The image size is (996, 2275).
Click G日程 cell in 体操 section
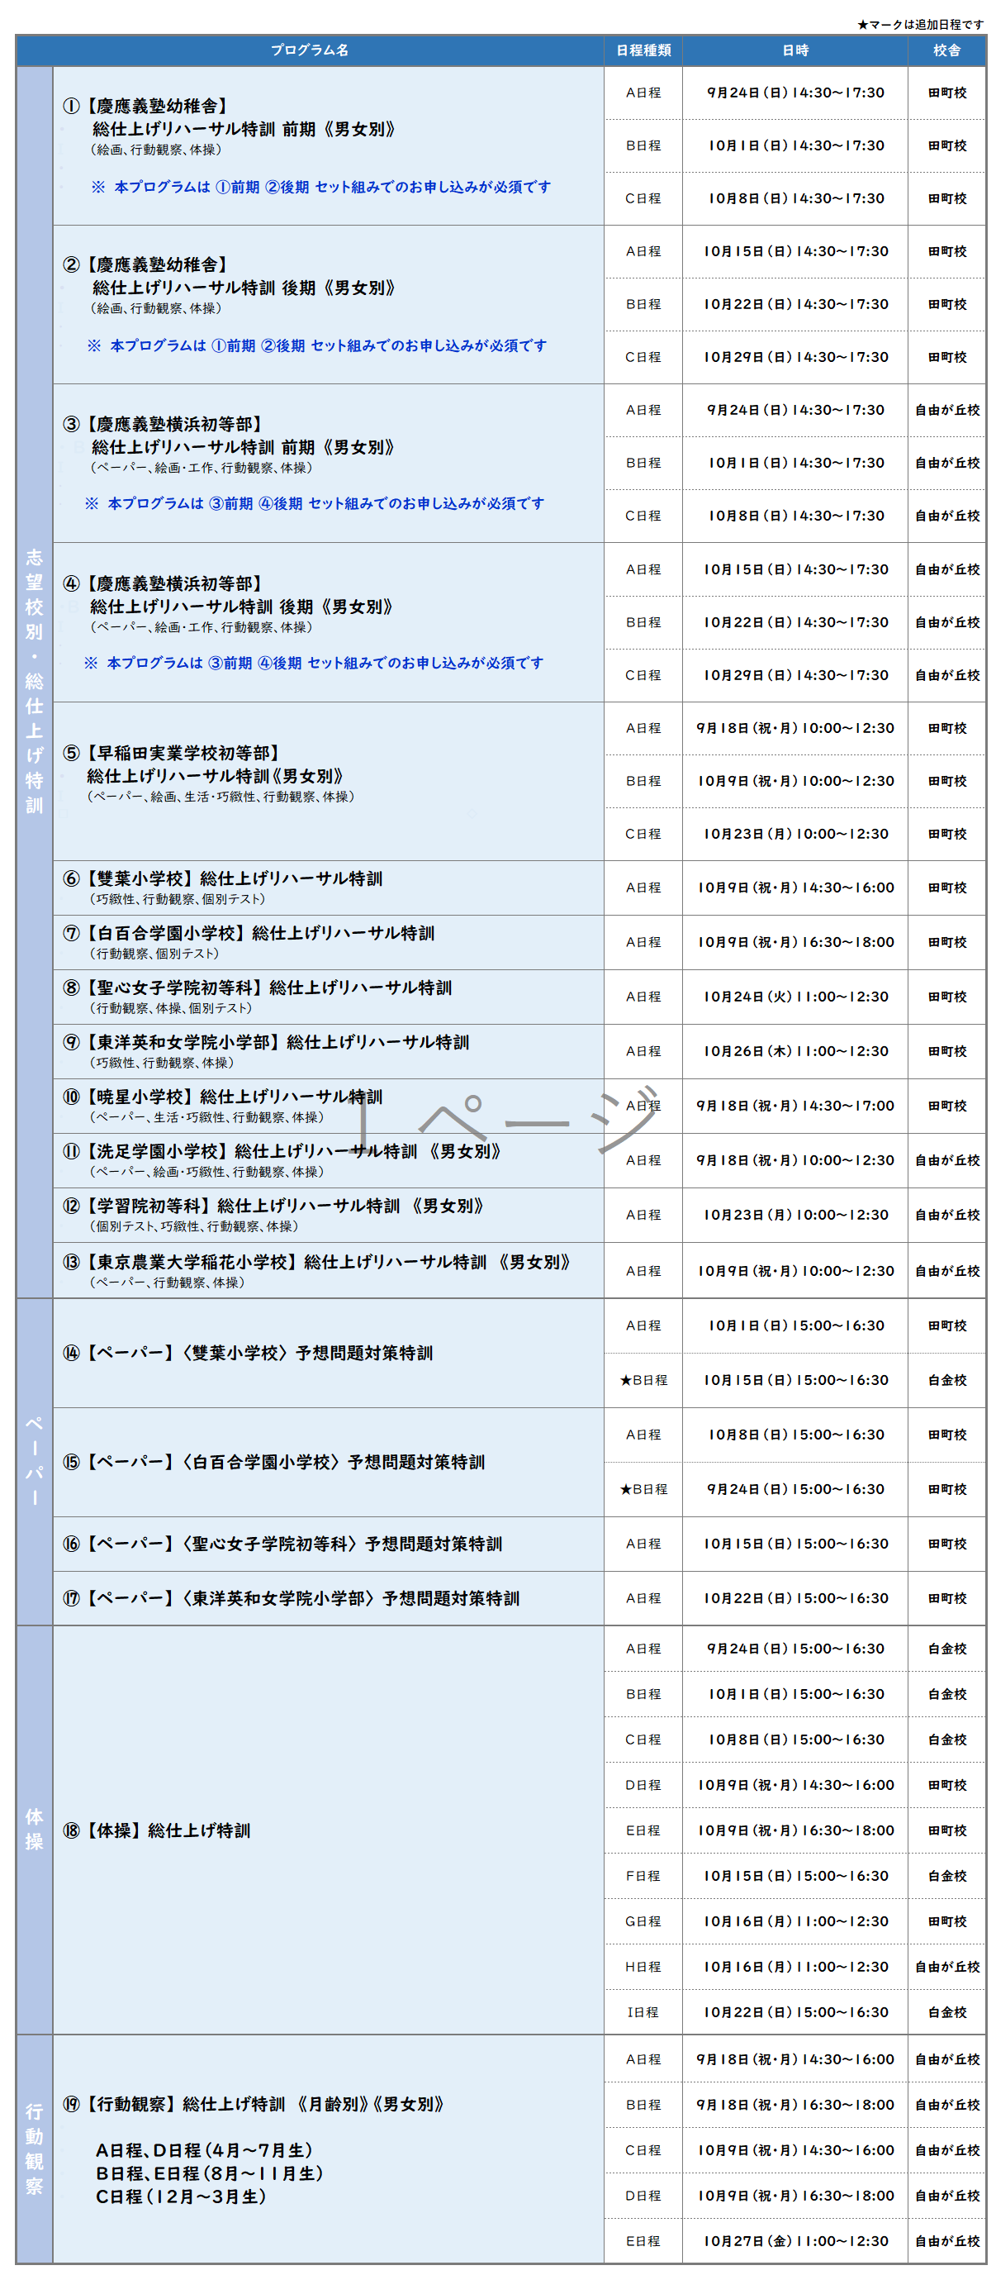tap(643, 1920)
